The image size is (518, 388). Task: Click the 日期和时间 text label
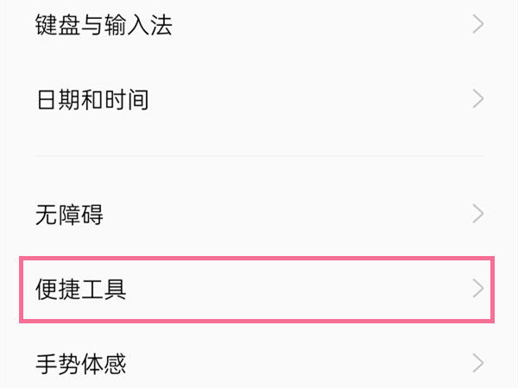pyautogui.click(x=92, y=99)
